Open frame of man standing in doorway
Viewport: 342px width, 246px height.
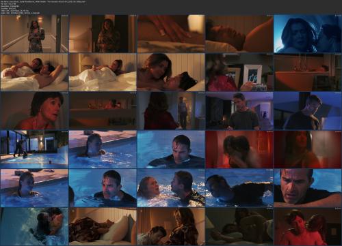(171, 110)
